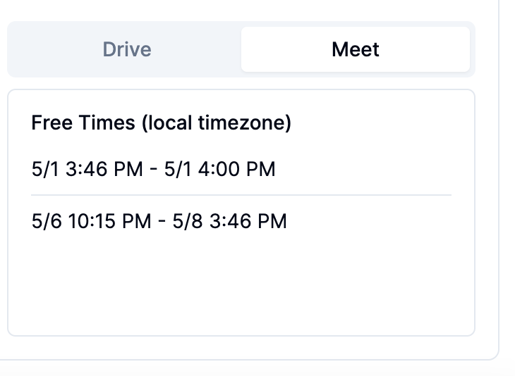This screenshot has height=376, width=515.
Task: Select the Meet tab
Action: coord(356,49)
